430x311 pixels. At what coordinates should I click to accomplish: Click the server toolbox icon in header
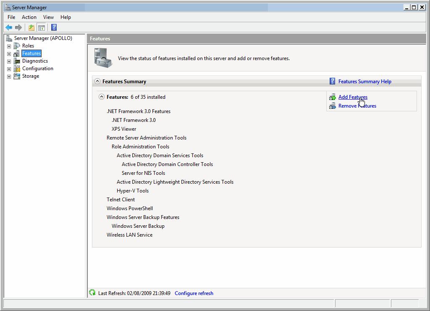pyautogui.click(x=103, y=58)
